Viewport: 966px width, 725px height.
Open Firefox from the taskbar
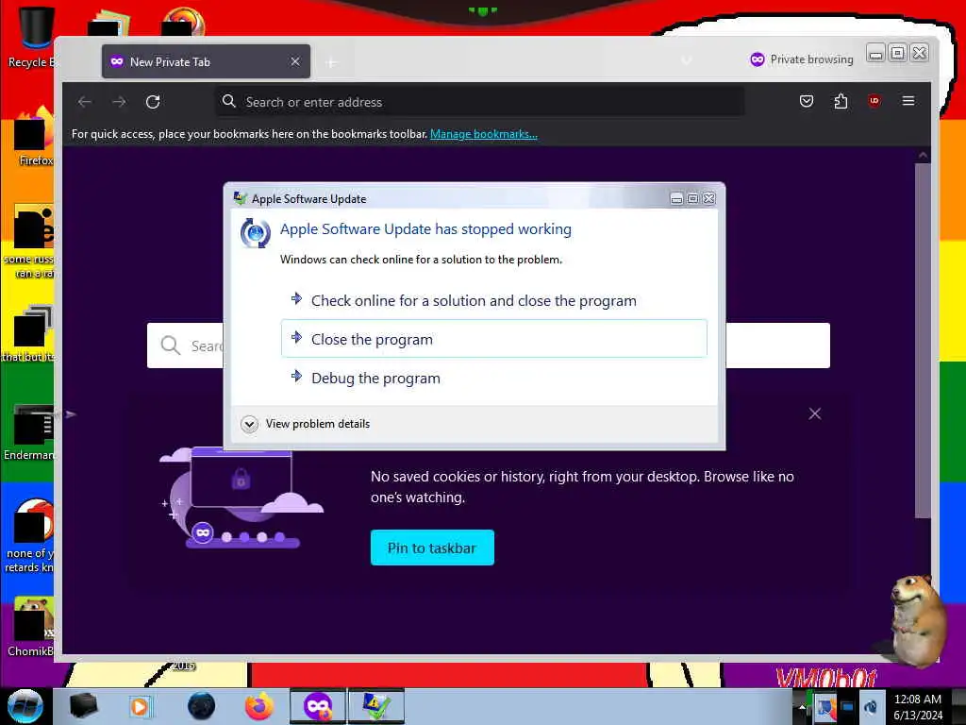coord(258,706)
